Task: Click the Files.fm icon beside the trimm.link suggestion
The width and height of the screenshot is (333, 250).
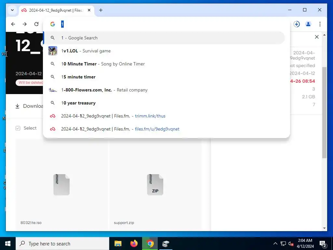Action: tap(53, 116)
